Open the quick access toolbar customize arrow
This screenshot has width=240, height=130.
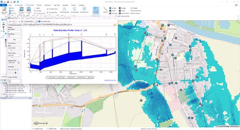(x=21, y=2)
